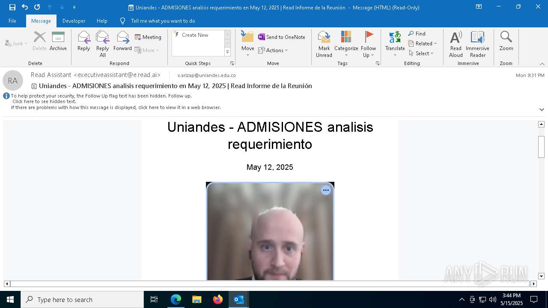Open Task View on the taskbar

tap(154, 299)
